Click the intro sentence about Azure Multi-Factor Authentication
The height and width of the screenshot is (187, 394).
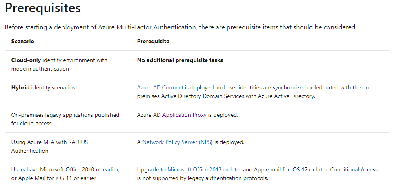[x=180, y=27]
